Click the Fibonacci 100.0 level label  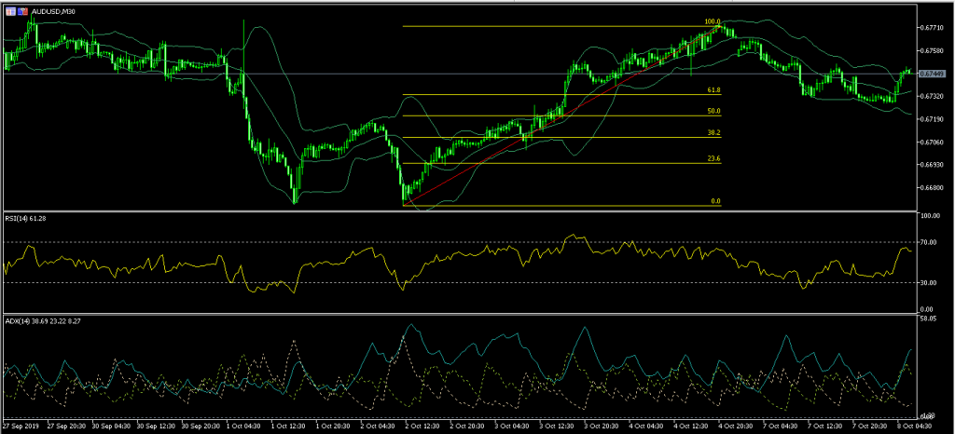coord(713,21)
